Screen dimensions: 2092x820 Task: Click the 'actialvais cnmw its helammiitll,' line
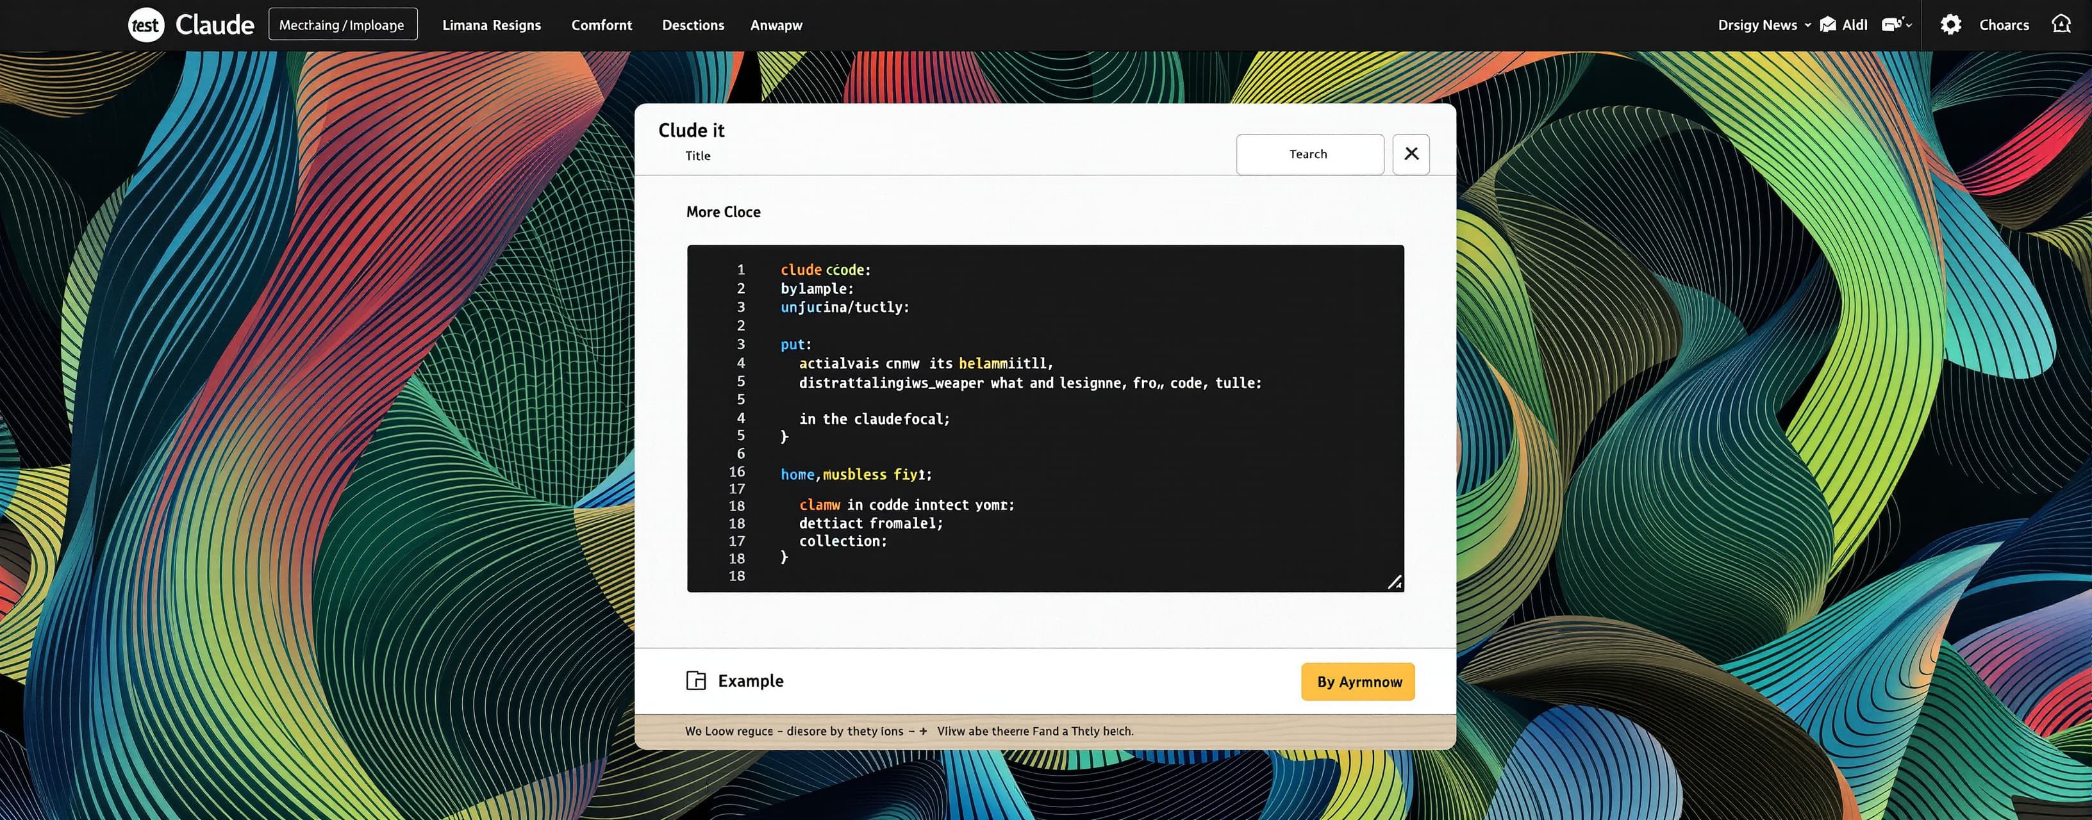pyautogui.click(x=926, y=363)
